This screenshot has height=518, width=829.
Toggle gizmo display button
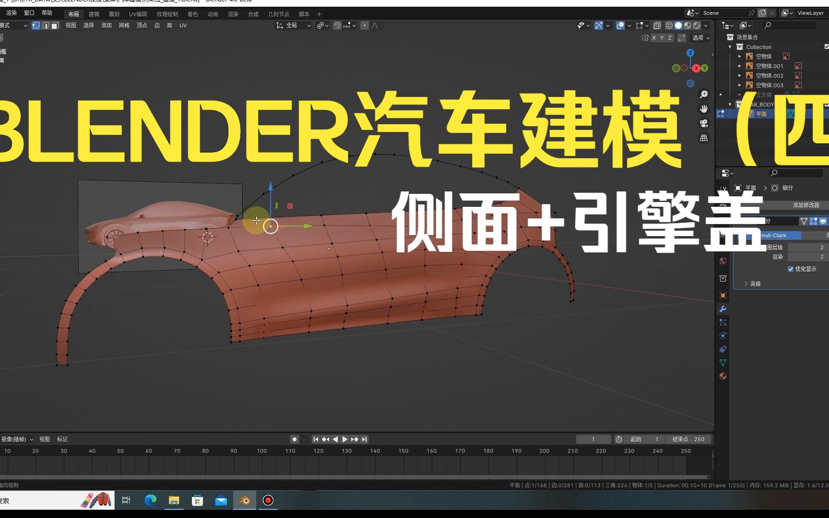click(599, 25)
